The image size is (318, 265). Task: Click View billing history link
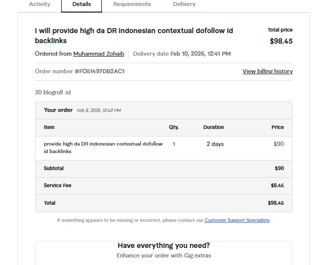pos(267,71)
